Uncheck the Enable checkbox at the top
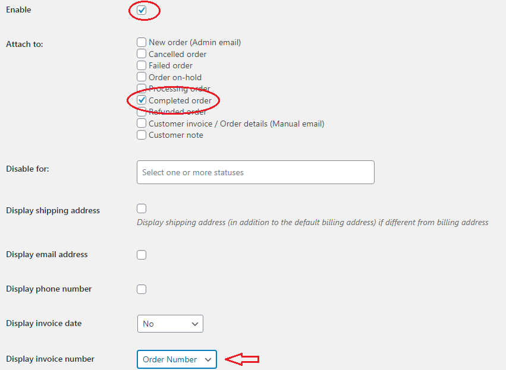This screenshot has height=370, width=506. pos(141,10)
